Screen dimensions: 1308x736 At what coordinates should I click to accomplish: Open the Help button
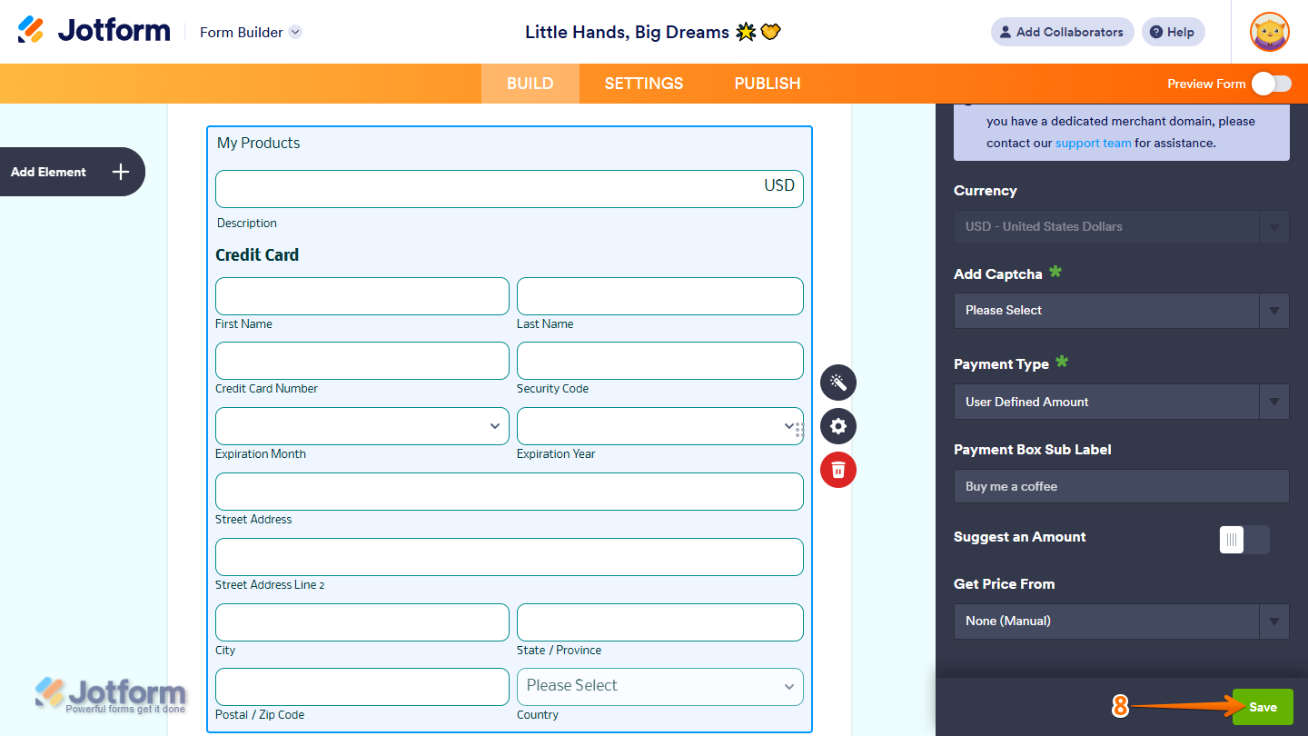(x=1173, y=32)
